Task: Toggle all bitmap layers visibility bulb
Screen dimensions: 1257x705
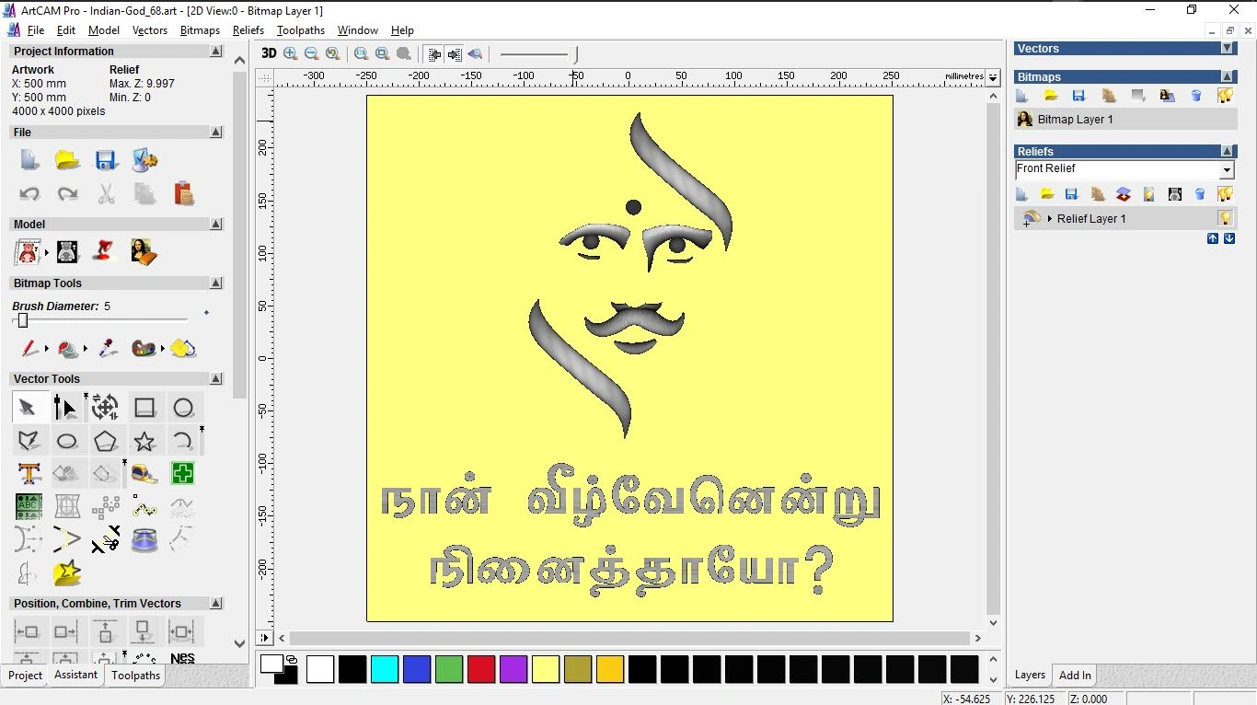Action: (x=1226, y=96)
